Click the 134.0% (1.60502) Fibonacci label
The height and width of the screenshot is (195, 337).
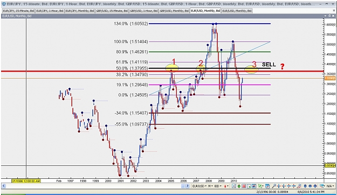pyautogui.click(x=131, y=24)
